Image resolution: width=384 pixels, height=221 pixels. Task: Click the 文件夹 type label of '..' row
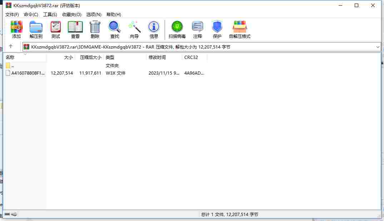(112, 66)
